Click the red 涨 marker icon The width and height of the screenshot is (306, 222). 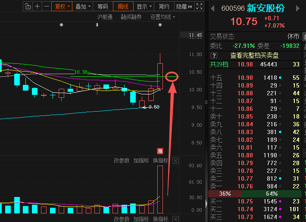pyautogui.click(x=160, y=151)
